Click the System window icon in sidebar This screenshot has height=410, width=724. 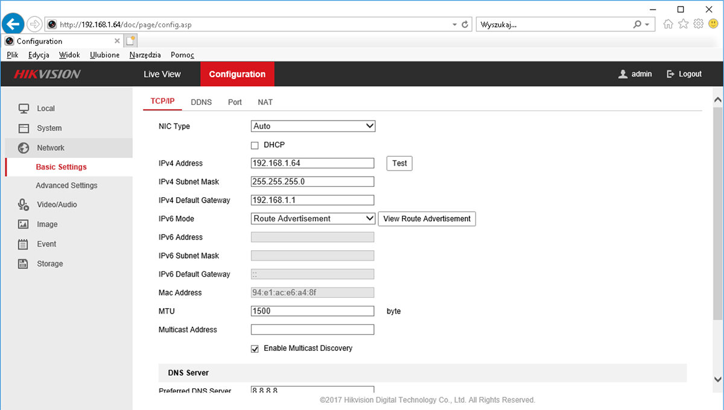(24, 128)
